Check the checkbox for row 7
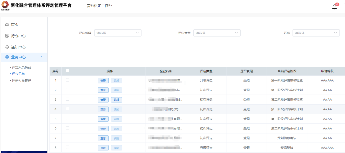The height and width of the screenshot is (153, 345). pos(68,137)
